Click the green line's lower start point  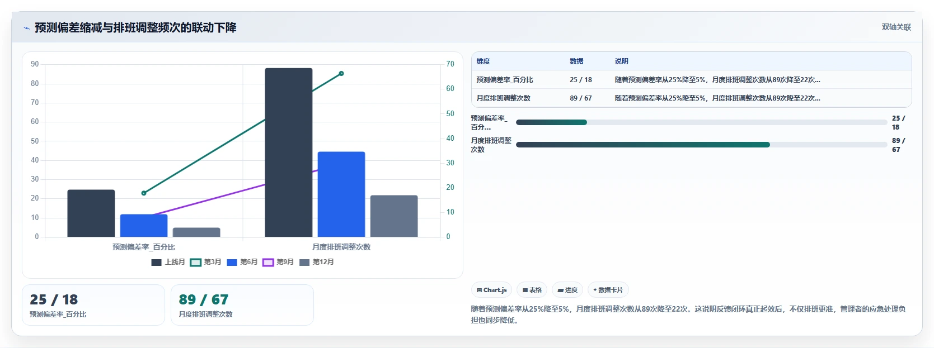(x=144, y=193)
